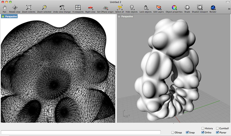Start a Render with the toolbar icon
This screenshot has width=231, height=136.
(213, 8)
